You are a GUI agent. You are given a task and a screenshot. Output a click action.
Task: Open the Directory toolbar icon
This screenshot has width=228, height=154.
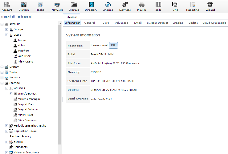pyautogui.click(x=91, y=6)
